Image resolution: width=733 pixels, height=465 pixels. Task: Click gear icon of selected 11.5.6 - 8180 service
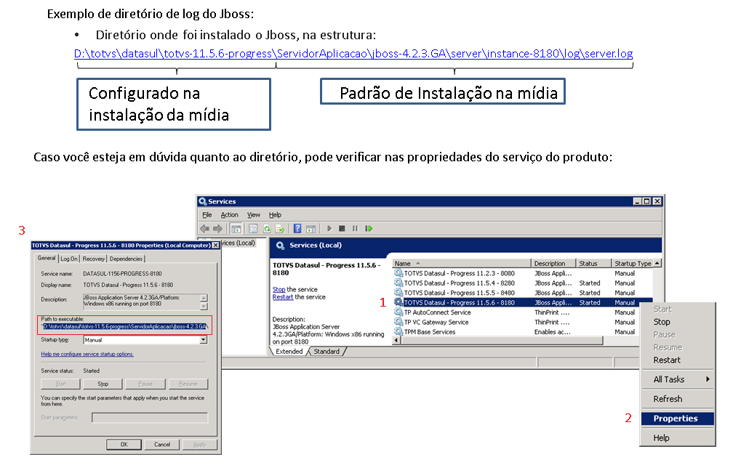coord(398,302)
